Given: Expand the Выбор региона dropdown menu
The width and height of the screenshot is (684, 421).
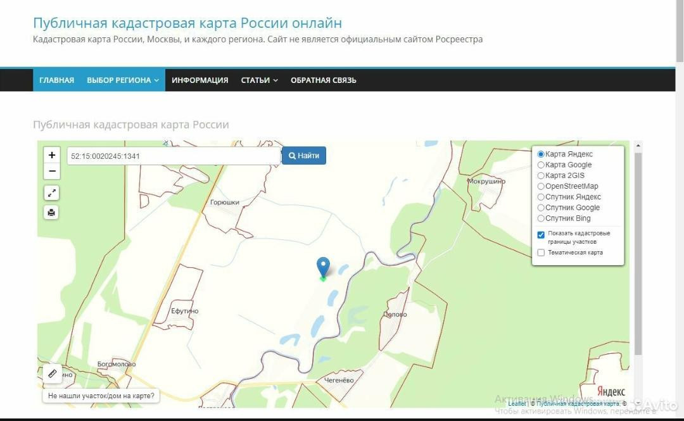Looking at the screenshot, I should click(x=123, y=80).
